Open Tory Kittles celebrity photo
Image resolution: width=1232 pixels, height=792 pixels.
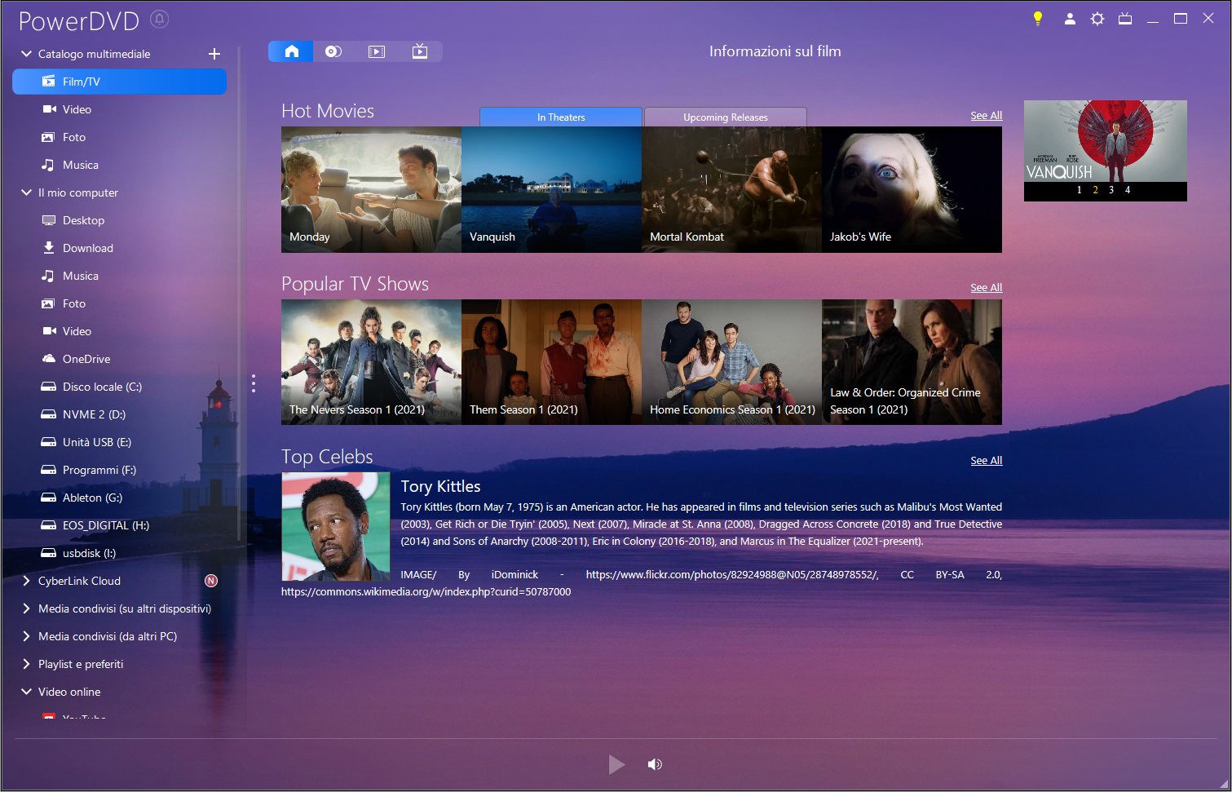[336, 526]
